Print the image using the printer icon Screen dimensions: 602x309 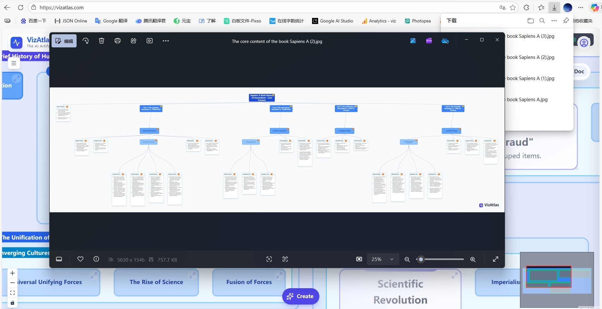point(118,41)
